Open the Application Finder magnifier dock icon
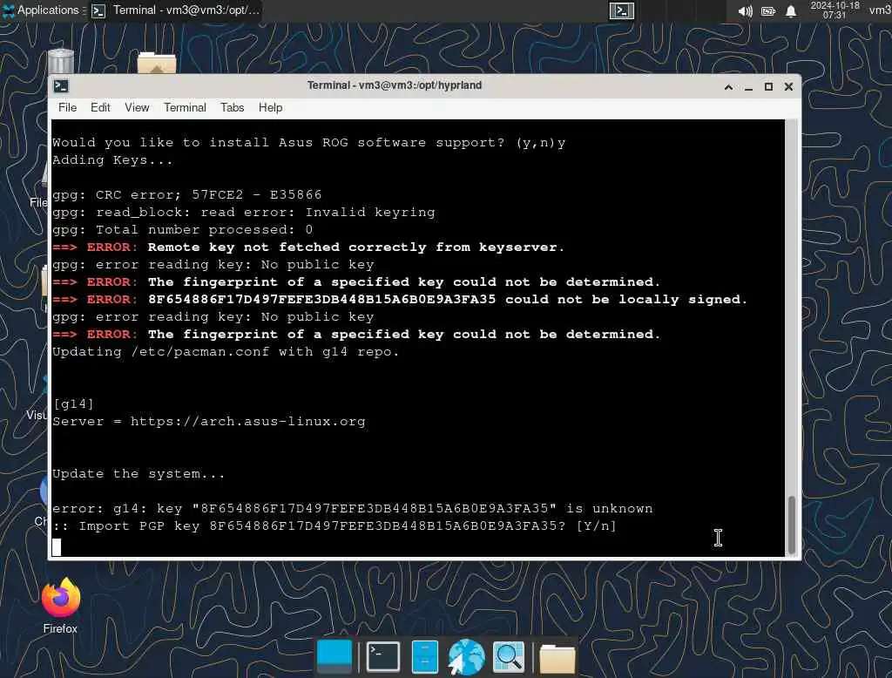Screen dimensions: 892x678 pyautogui.click(x=508, y=657)
